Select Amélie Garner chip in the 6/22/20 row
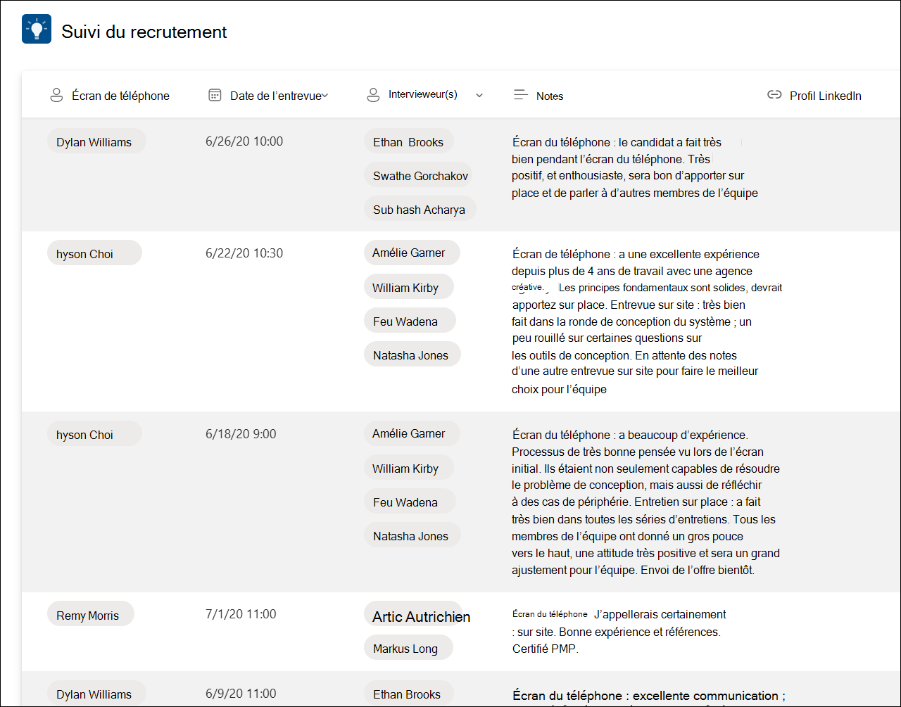The height and width of the screenshot is (707, 901). [412, 253]
